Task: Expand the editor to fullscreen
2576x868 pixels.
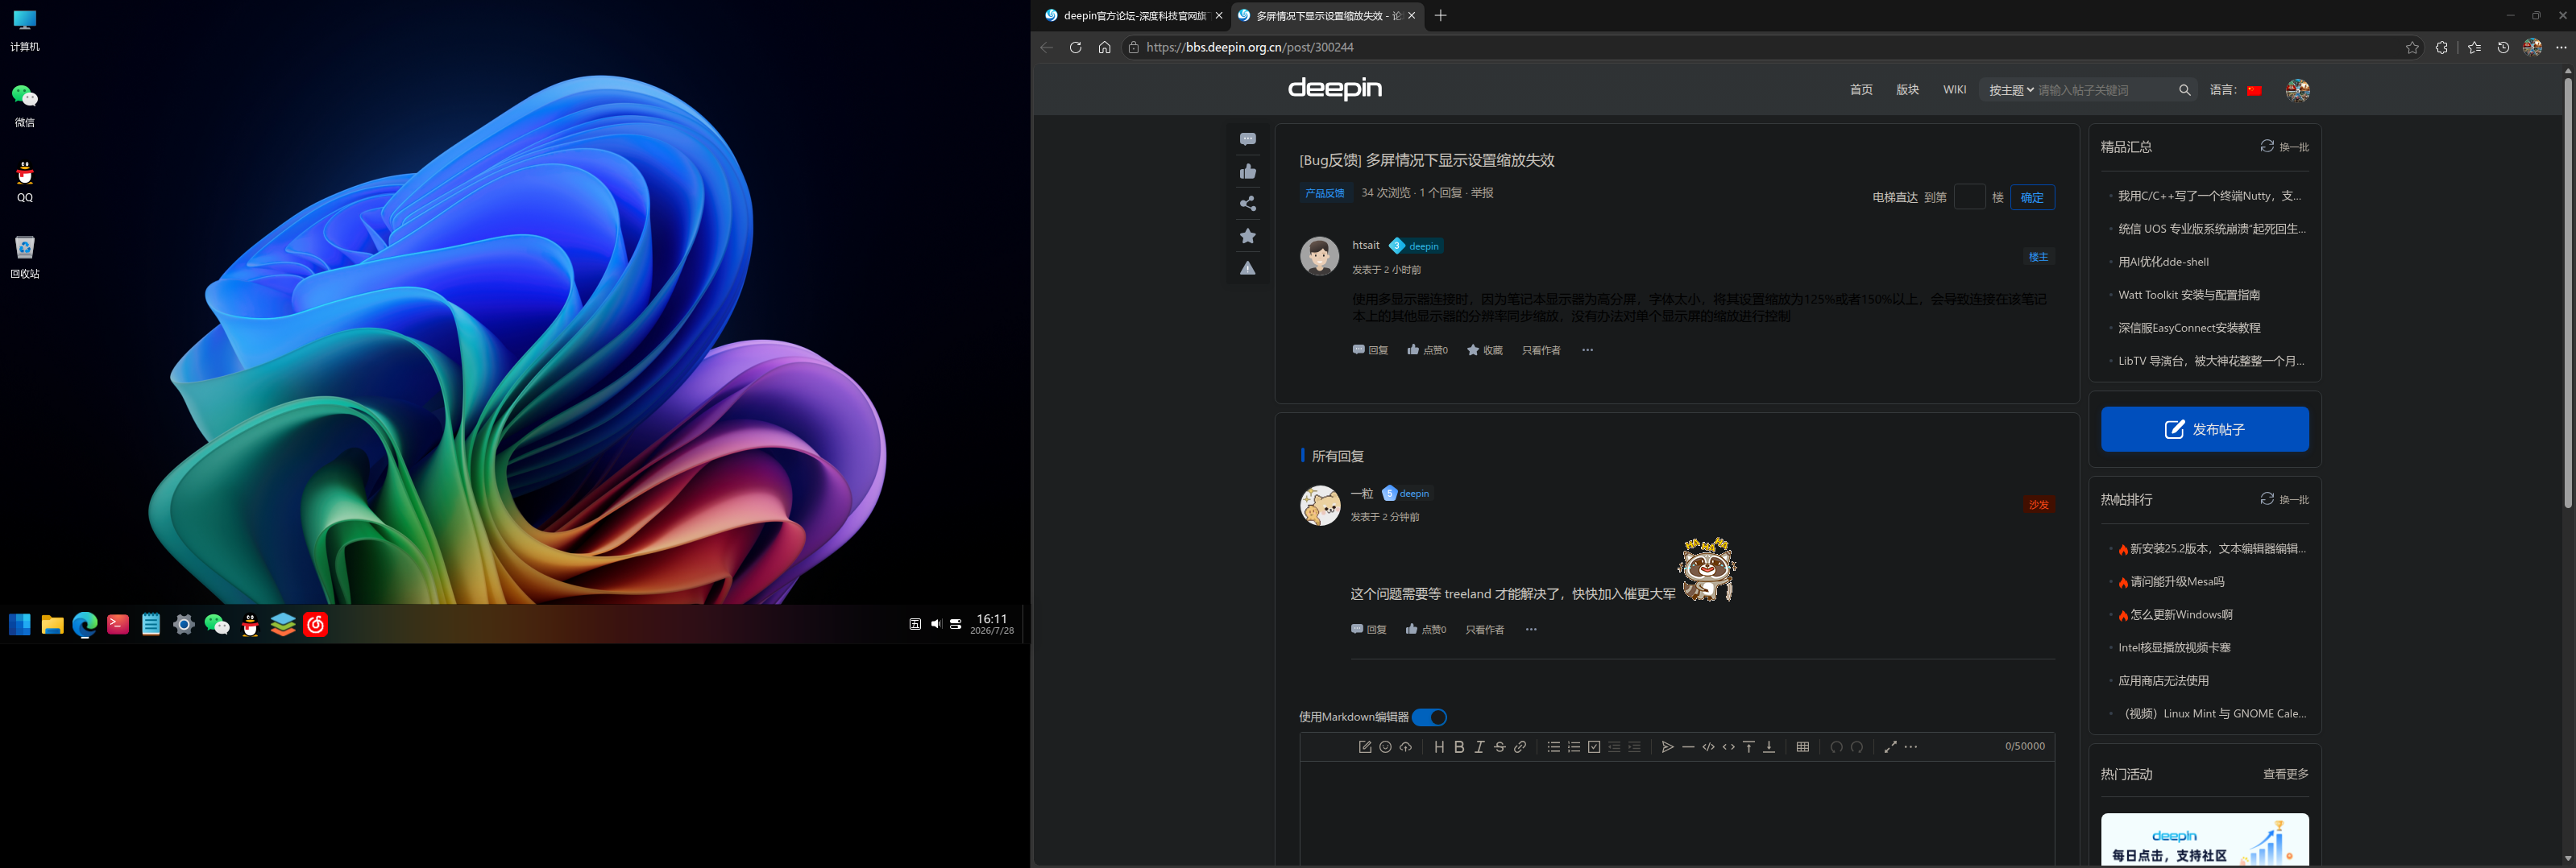Action: (1890, 747)
